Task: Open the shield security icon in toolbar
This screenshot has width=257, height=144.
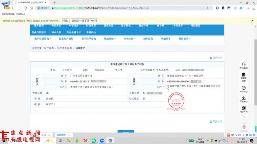Action: point(217,8)
